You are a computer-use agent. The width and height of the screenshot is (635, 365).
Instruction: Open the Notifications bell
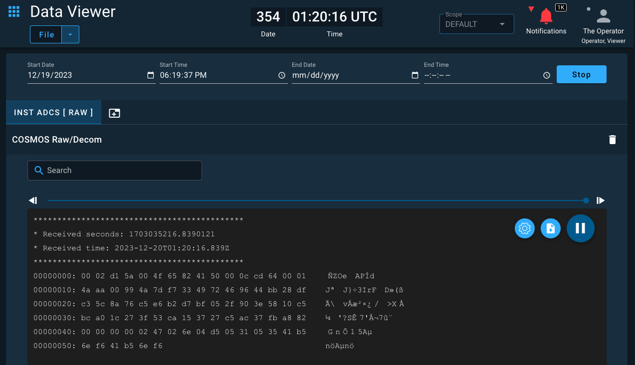point(546,16)
